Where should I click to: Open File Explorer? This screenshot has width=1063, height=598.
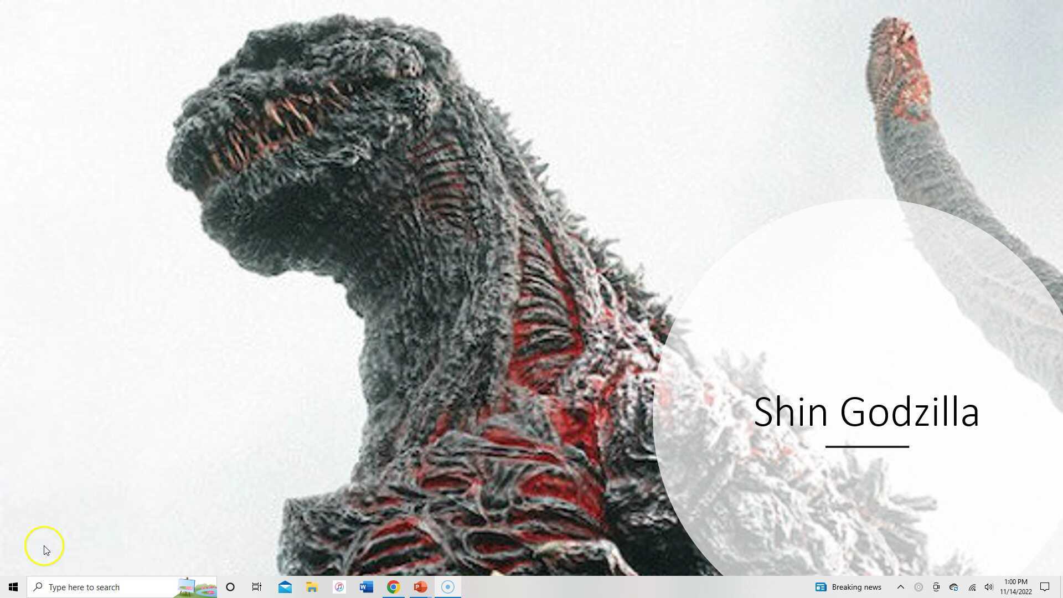click(x=312, y=587)
